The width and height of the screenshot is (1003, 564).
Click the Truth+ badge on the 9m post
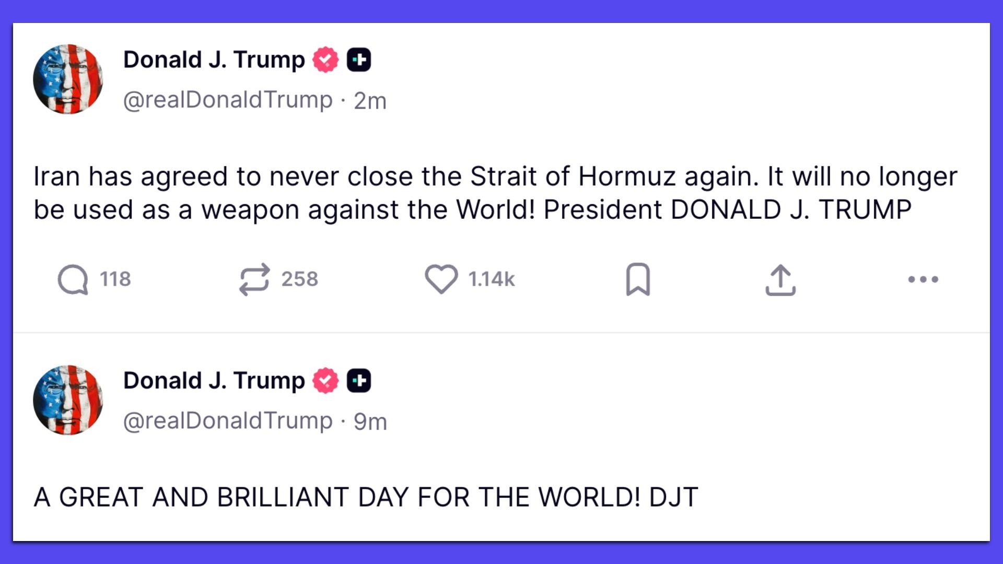pos(359,380)
